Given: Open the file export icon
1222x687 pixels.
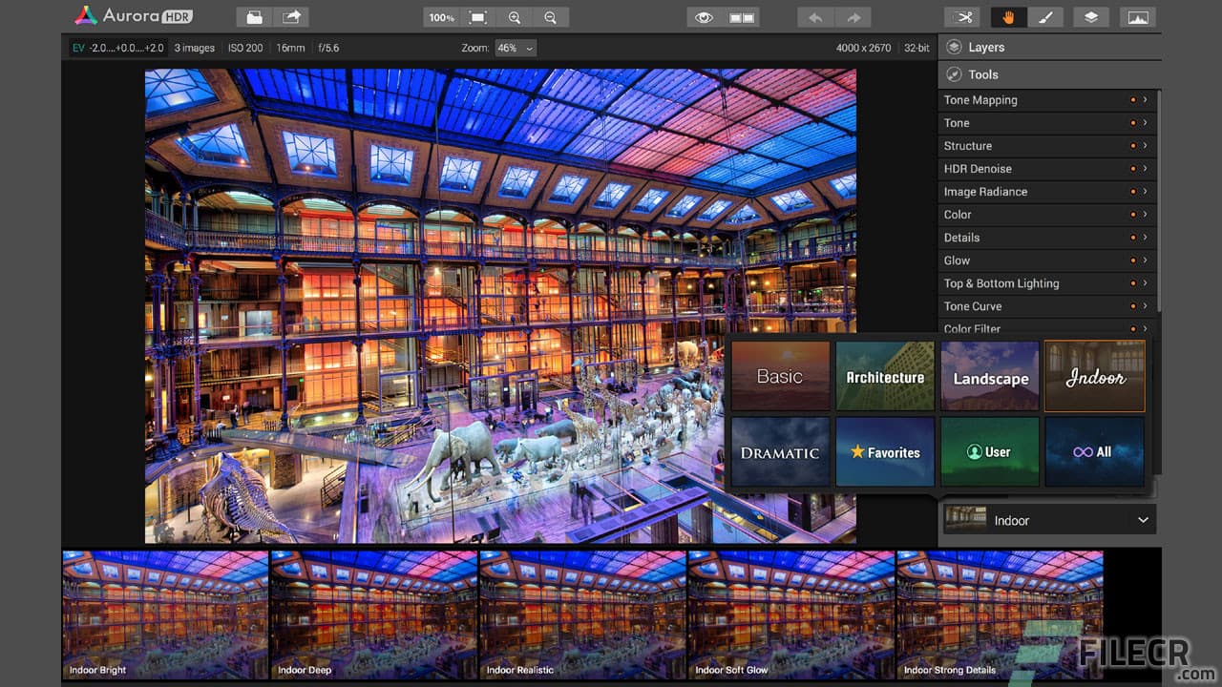Looking at the screenshot, I should [x=291, y=16].
